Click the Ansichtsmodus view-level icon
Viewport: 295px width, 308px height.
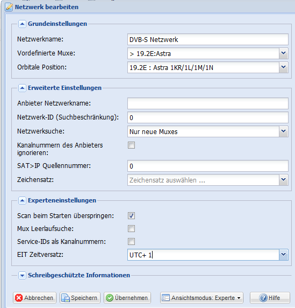[x=166, y=298]
